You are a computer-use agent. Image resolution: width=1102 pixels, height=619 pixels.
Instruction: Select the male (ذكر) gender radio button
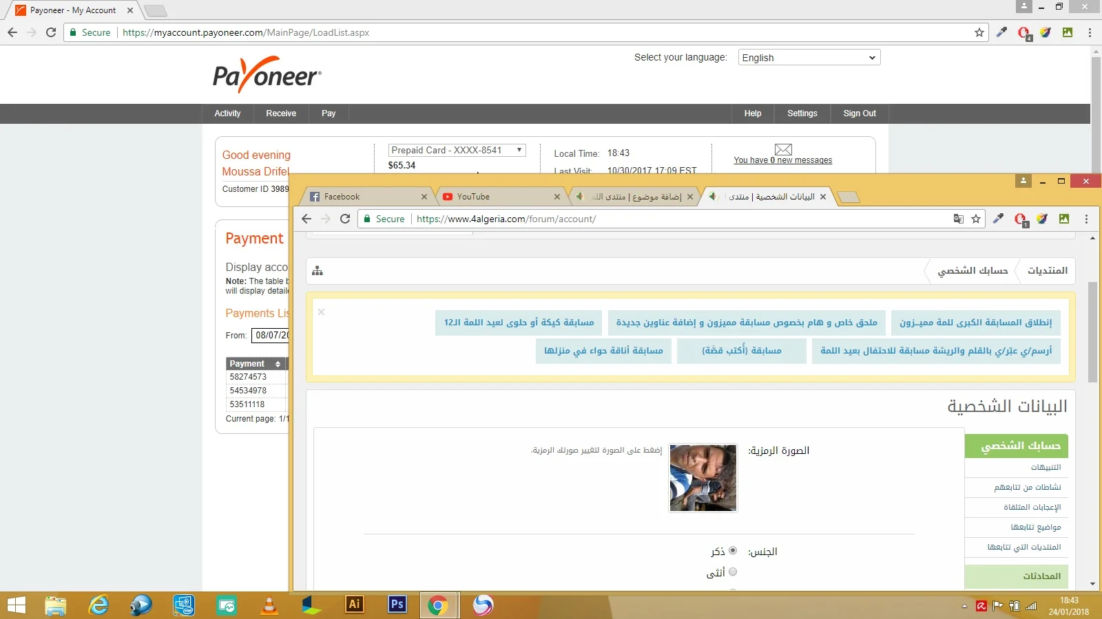click(733, 551)
